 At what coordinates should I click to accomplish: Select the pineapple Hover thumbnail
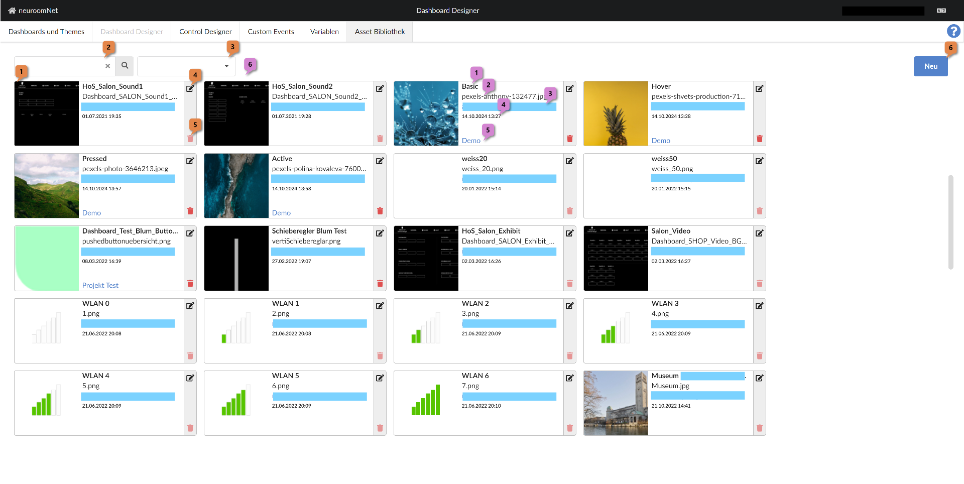point(616,113)
